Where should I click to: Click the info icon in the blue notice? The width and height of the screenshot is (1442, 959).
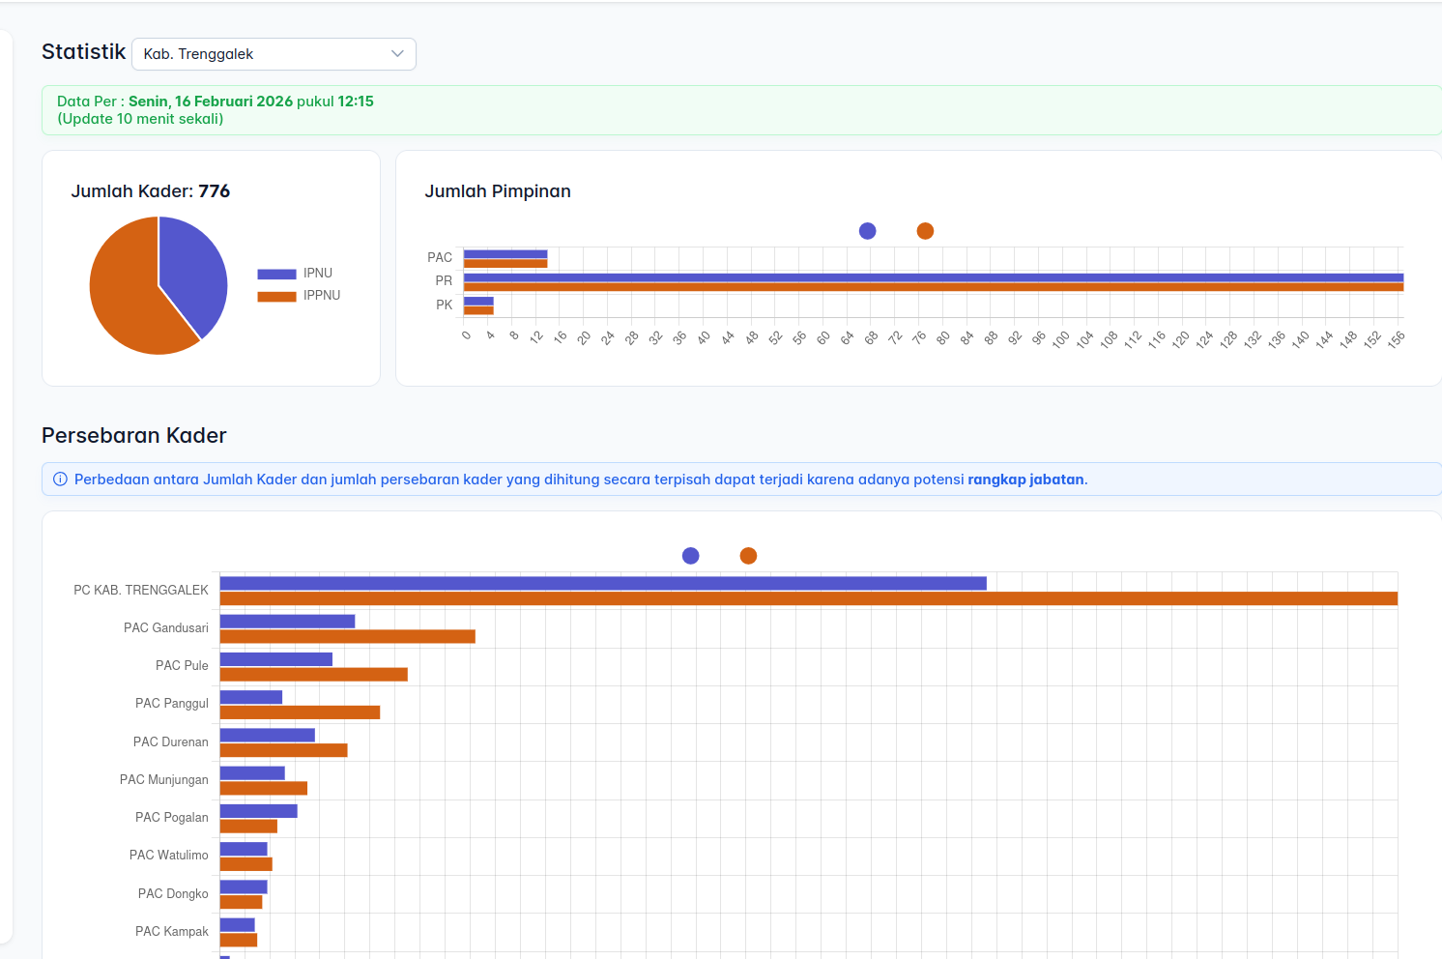[60, 479]
